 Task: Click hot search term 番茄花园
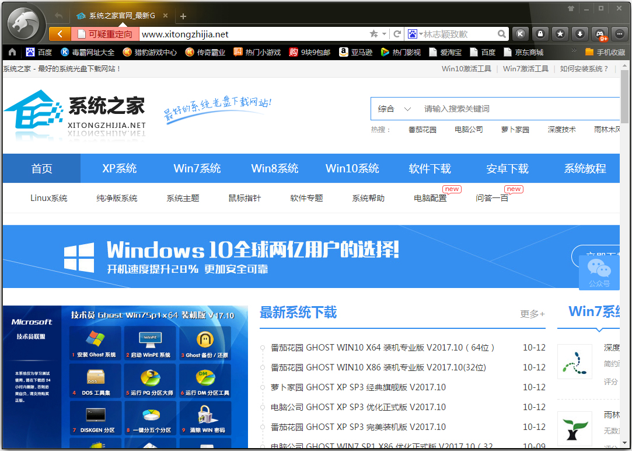(423, 130)
